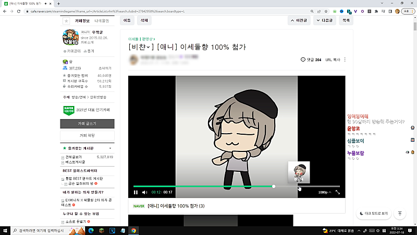Viewport: 417px width, 235px height.
Task: Show hidden system tray icons
Action: tap(359, 230)
